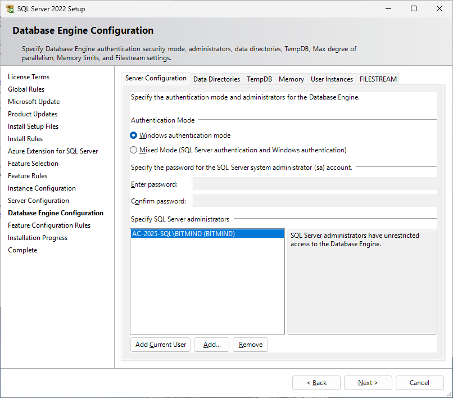
Task: Switch to the FILESTREAM tab
Action: pyautogui.click(x=378, y=79)
